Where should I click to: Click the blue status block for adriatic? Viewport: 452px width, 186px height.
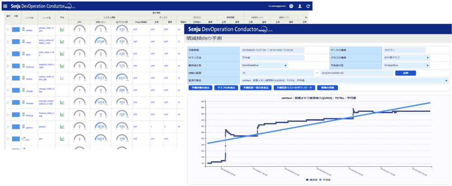point(16,29)
